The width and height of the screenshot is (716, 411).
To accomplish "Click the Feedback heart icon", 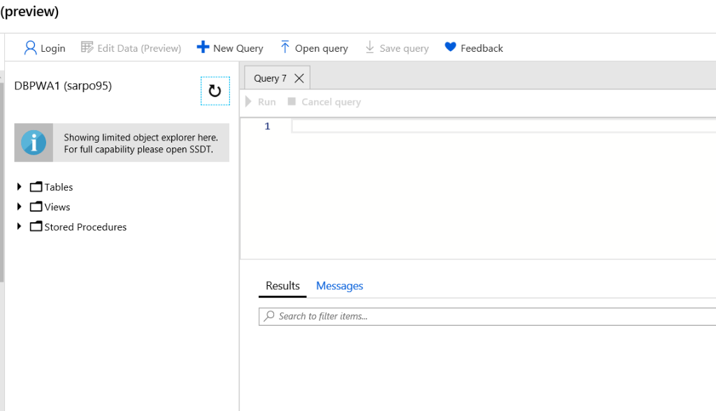I will pos(450,47).
